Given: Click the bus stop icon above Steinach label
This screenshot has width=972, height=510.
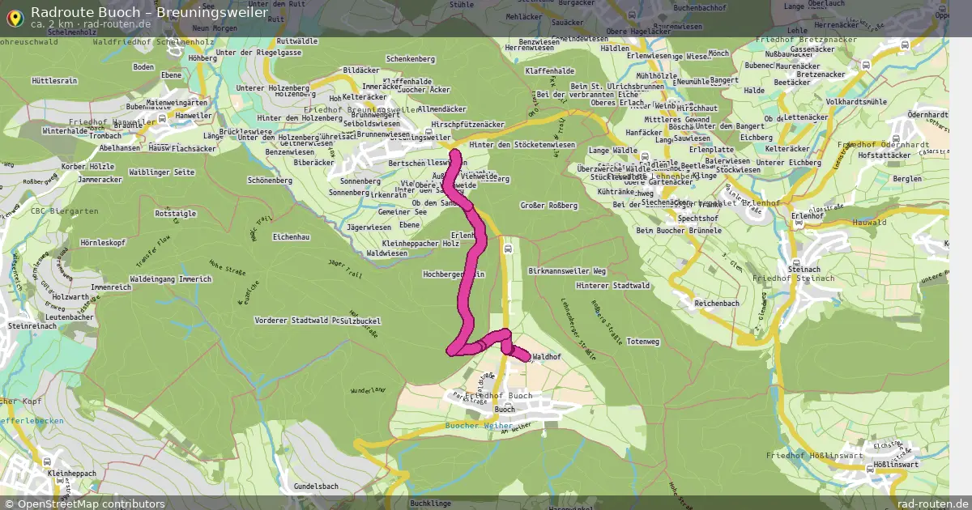Looking at the screenshot, I should pyautogui.click(x=796, y=264).
